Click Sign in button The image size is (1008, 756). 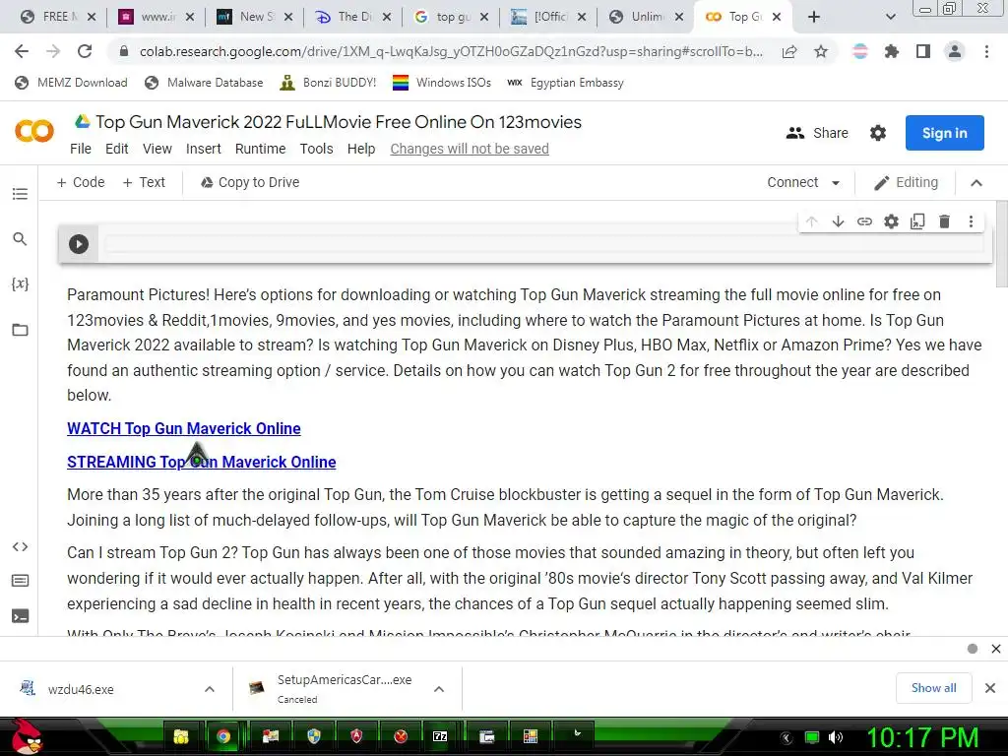944,133
